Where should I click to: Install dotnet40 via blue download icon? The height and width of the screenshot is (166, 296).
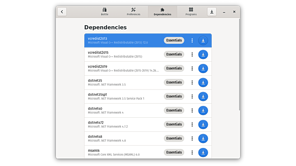[203, 110]
